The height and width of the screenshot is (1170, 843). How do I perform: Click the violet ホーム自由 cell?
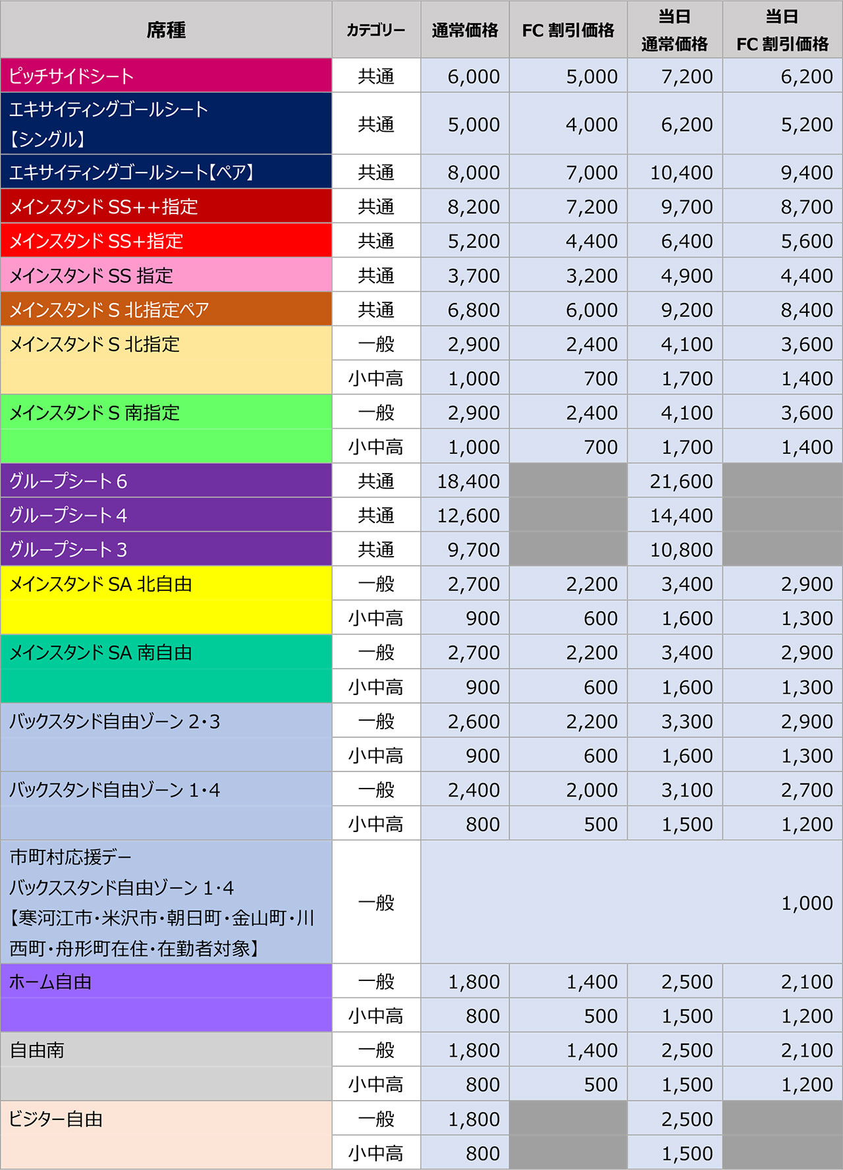(166, 998)
